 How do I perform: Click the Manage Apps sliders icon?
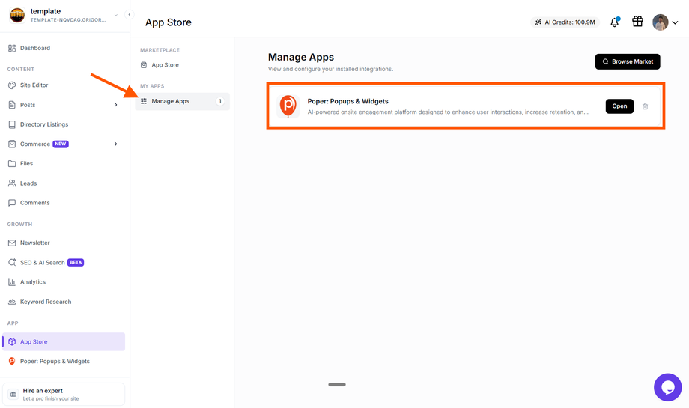tap(144, 101)
